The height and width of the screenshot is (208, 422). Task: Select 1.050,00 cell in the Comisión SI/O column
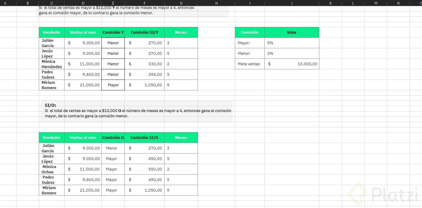click(x=144, y=190)
